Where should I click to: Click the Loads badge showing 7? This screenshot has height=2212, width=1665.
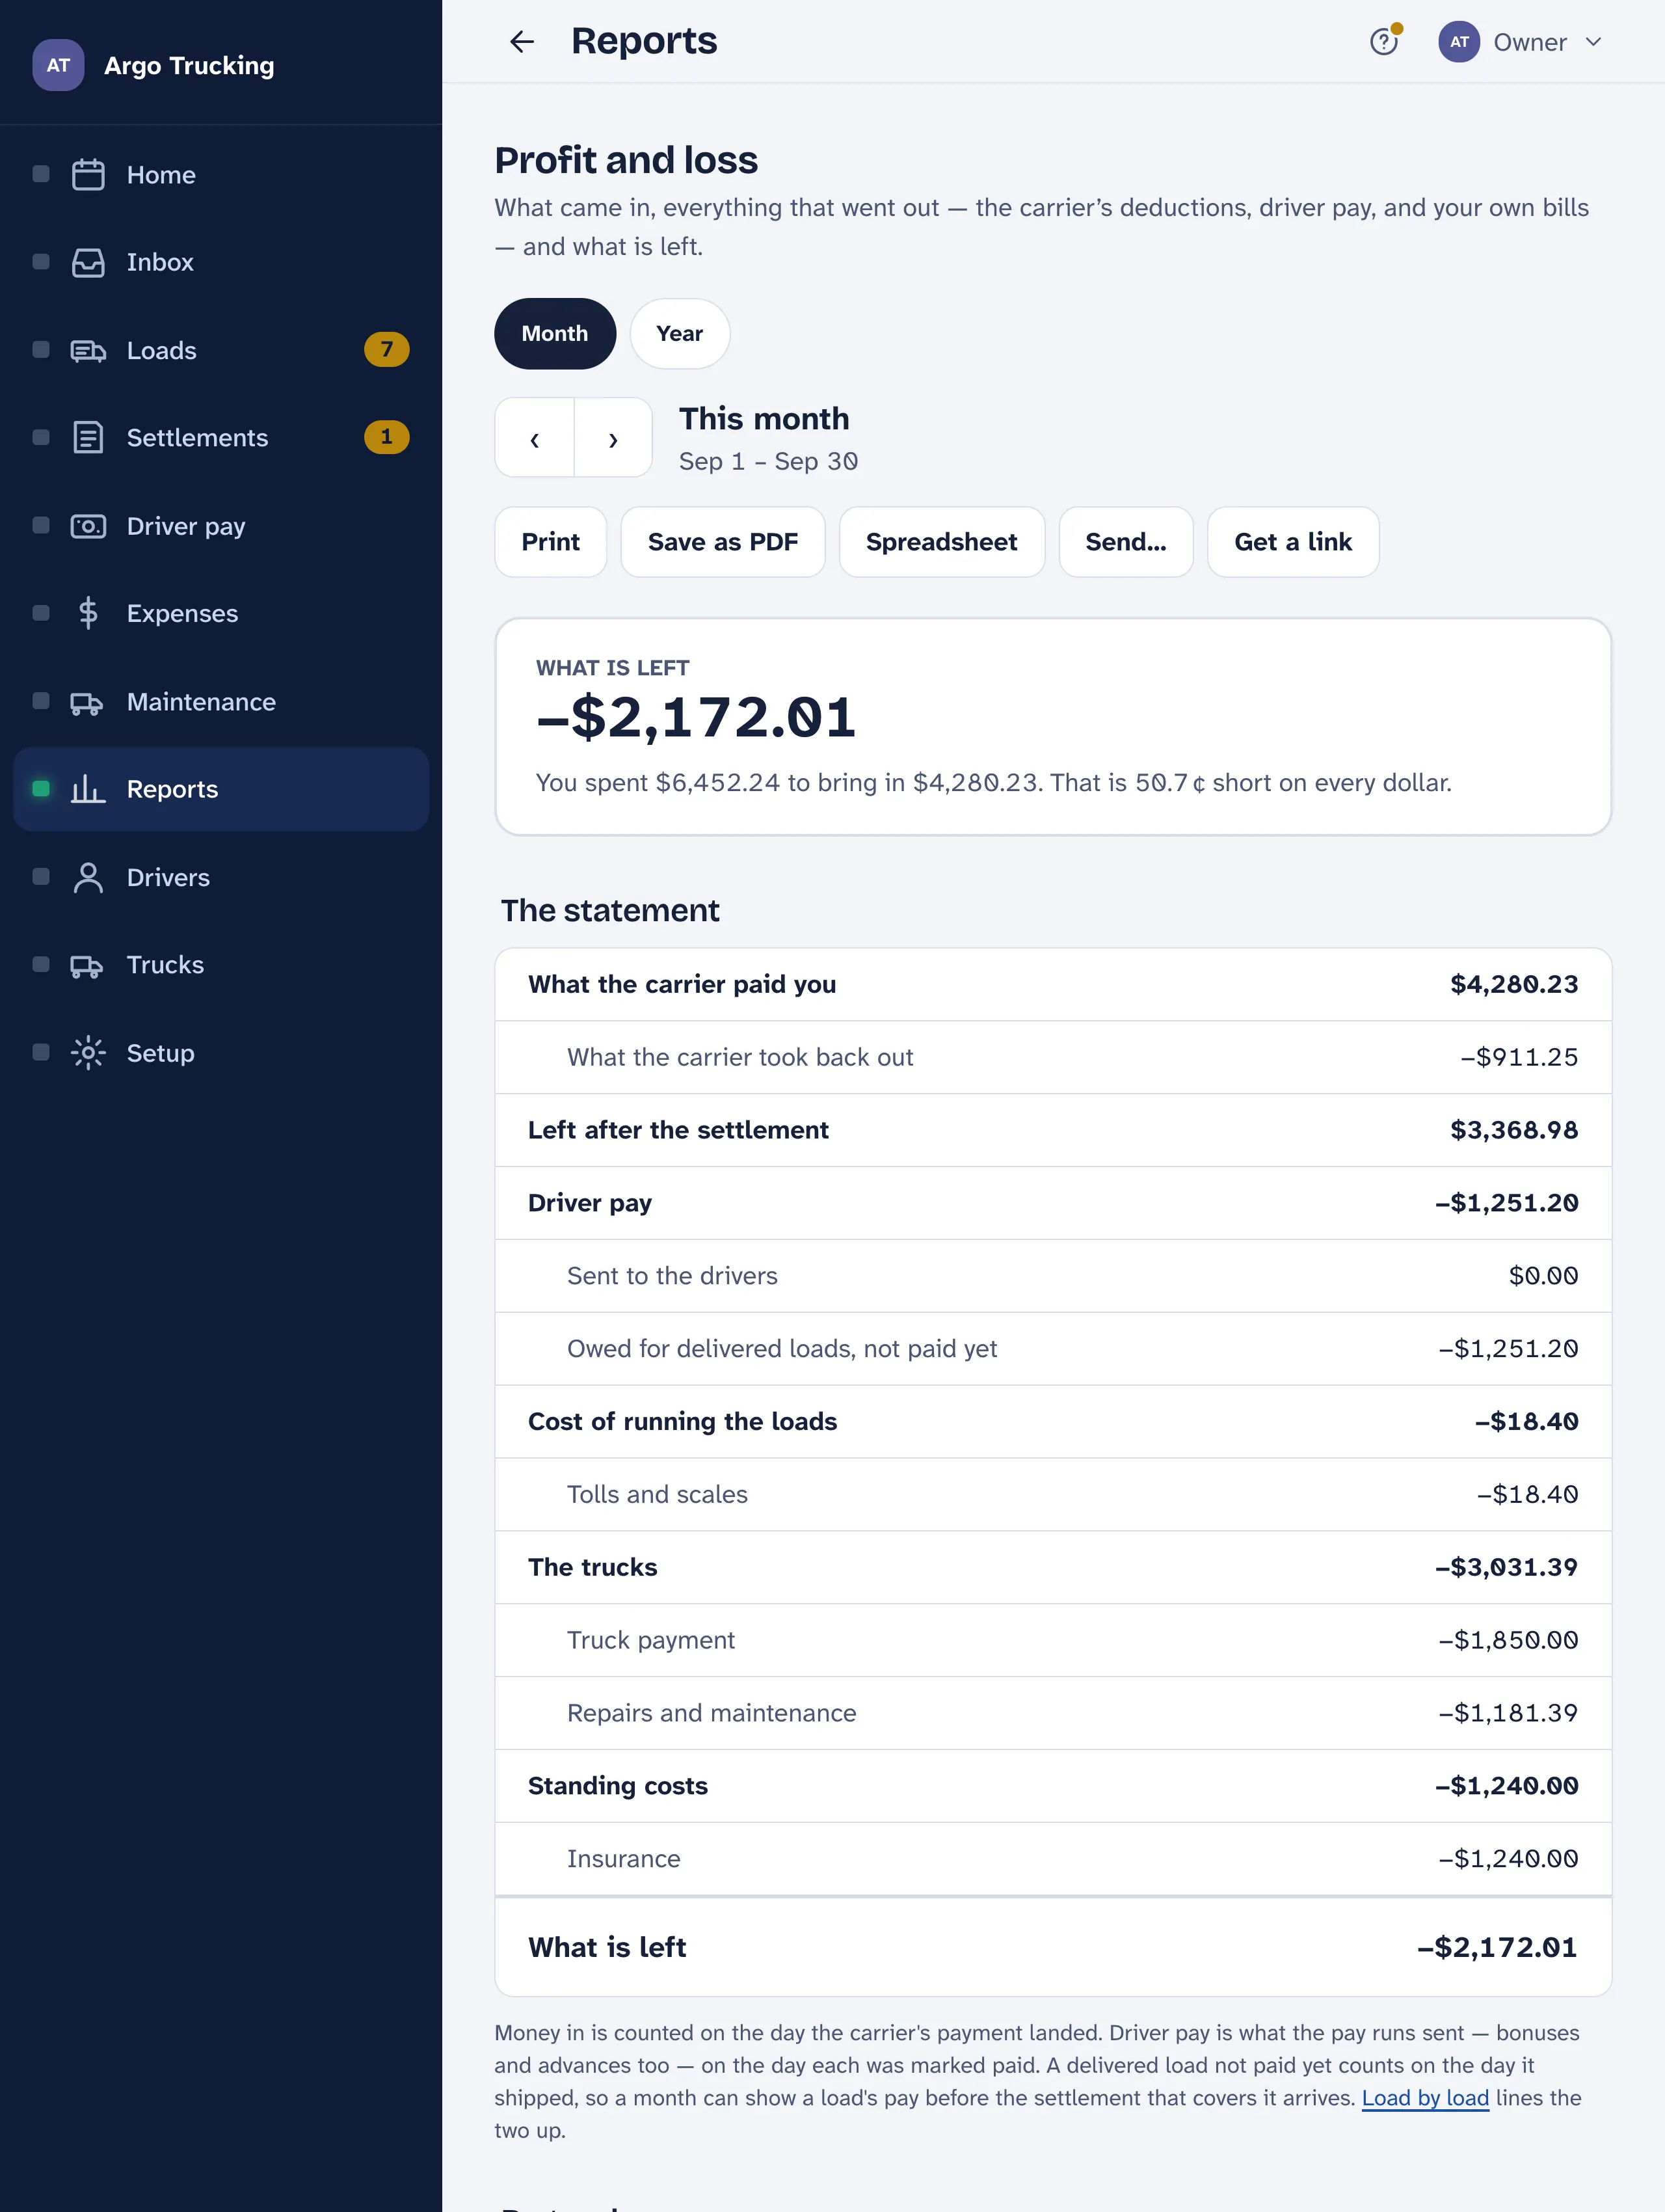tap(386, 349)
